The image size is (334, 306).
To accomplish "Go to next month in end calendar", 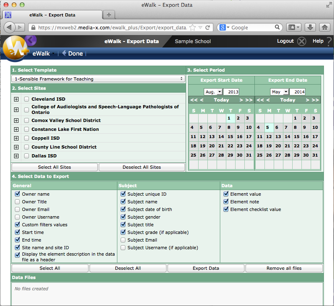I will pyautogui.click(x=307, y=100).
